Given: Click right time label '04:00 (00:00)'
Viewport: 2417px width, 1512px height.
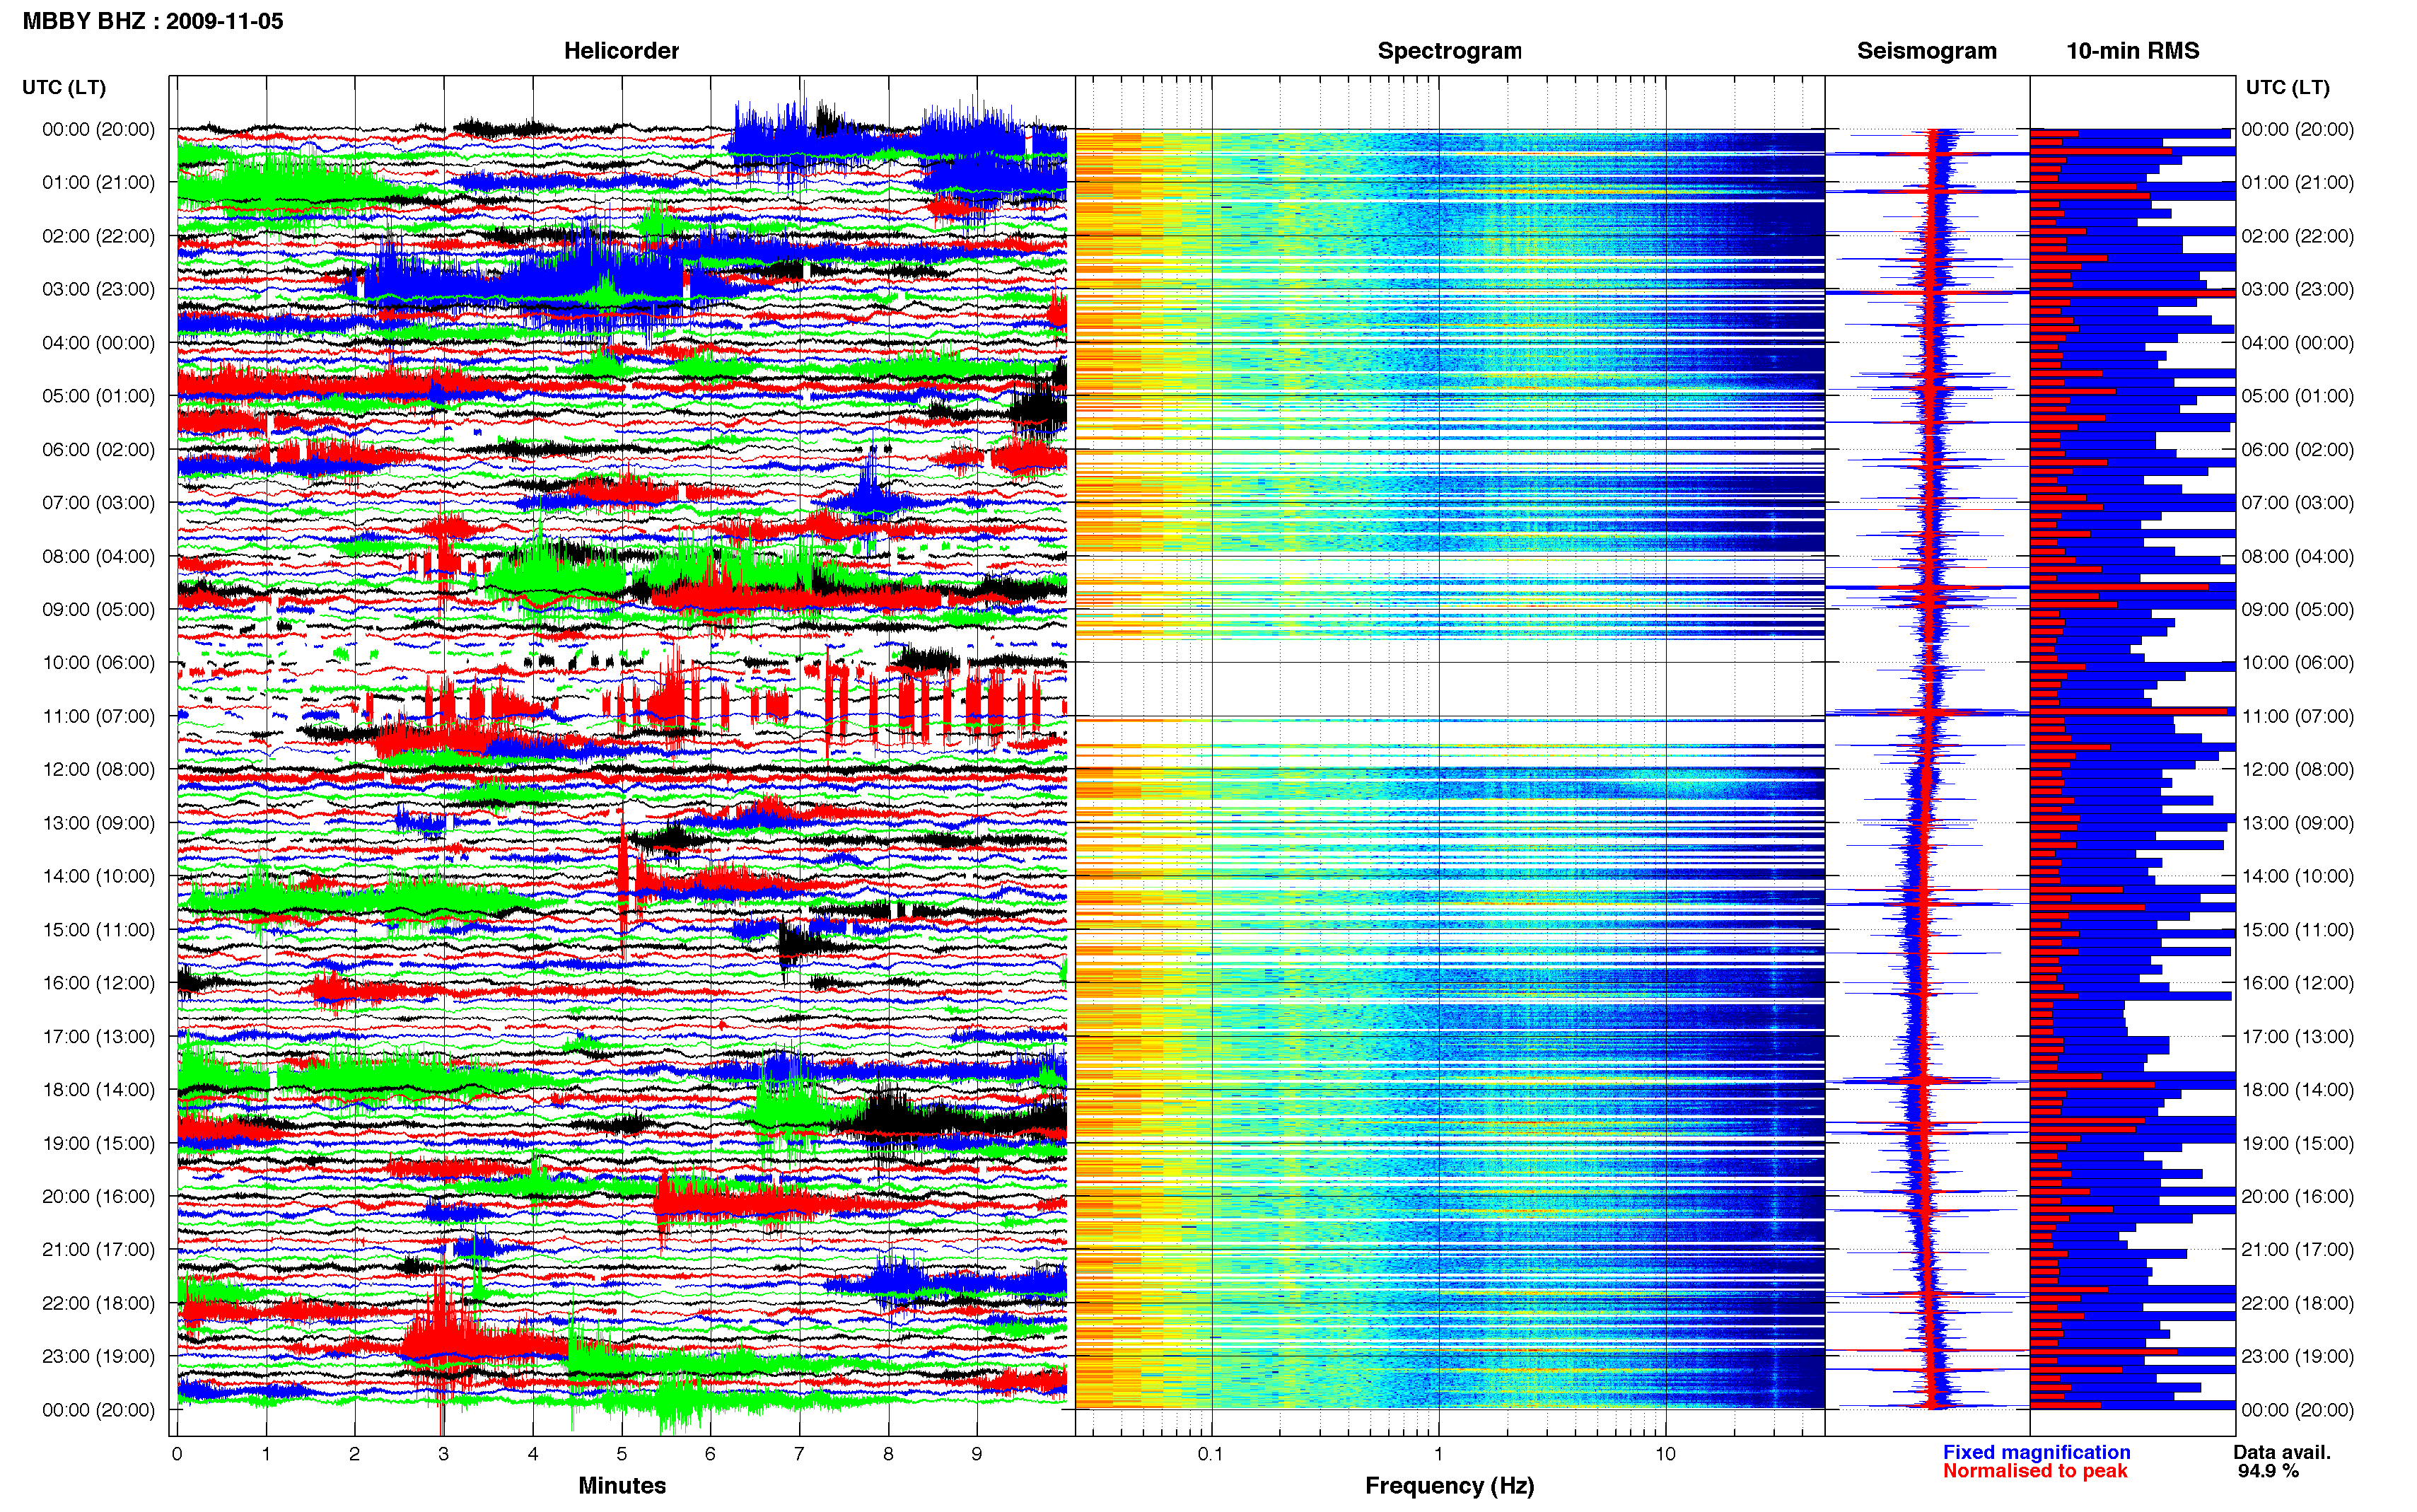Looking at the screenshot, I should pyautogui.click(x=2297, y=343).
